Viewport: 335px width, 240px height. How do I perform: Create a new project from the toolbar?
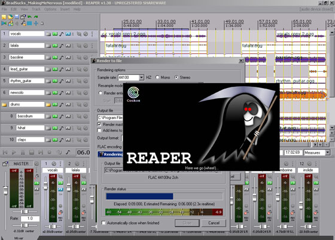click(4, 17)
